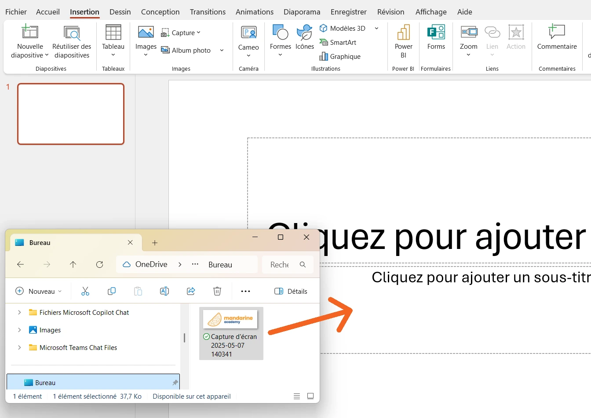591x418 pixels.
Task: Insert a SmartArt graphic
Action: (338, 42)
